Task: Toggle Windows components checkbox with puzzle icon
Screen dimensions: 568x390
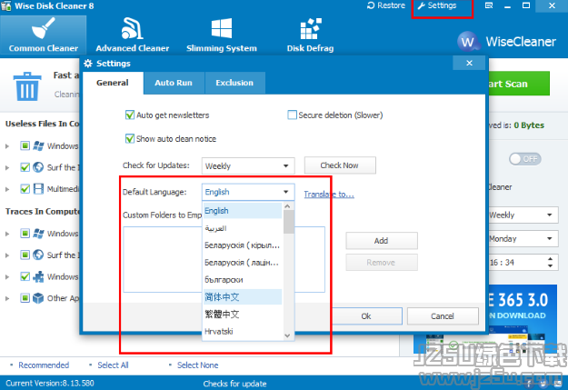Action: 25,276
